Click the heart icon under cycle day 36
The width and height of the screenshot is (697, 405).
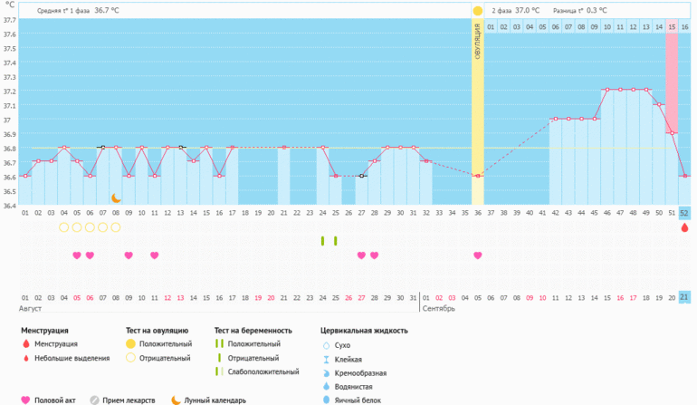coord(478,256)
